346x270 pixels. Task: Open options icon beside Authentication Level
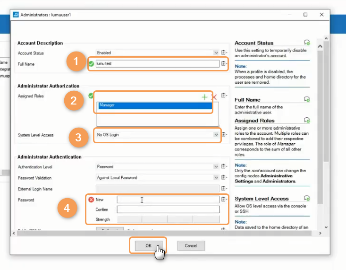tap(224, 167)
